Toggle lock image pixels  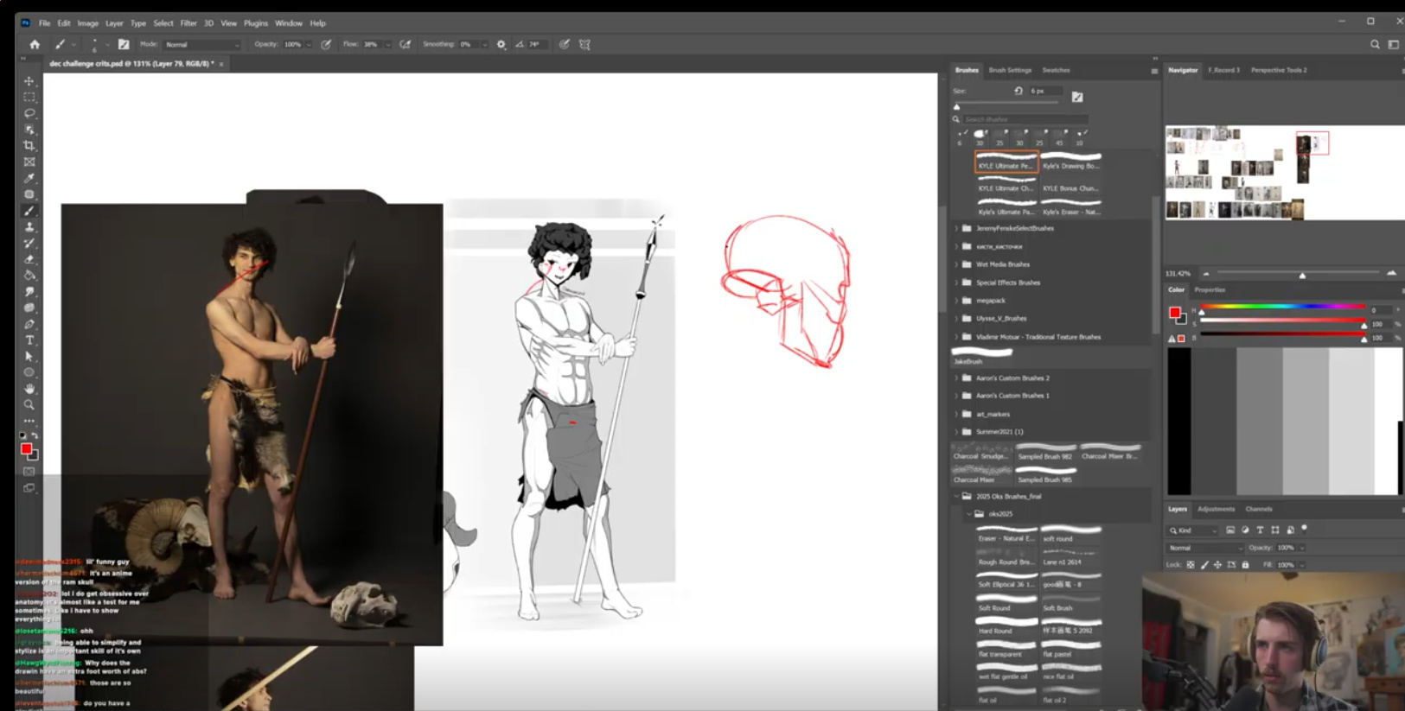[x=1204, y=565]
